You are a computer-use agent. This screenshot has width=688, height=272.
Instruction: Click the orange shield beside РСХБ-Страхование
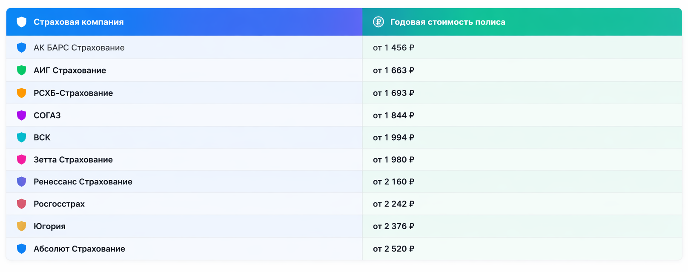click(x=21, y=93)
